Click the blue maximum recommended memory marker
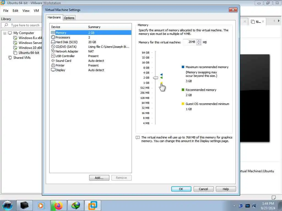This screenshot has height=211, width=282. (x=161, y=74)
